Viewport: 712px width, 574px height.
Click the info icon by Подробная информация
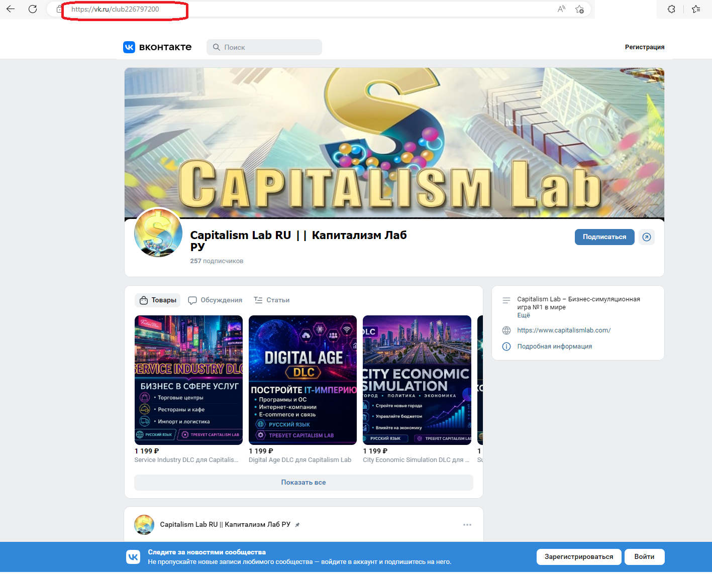coord(506,347)
